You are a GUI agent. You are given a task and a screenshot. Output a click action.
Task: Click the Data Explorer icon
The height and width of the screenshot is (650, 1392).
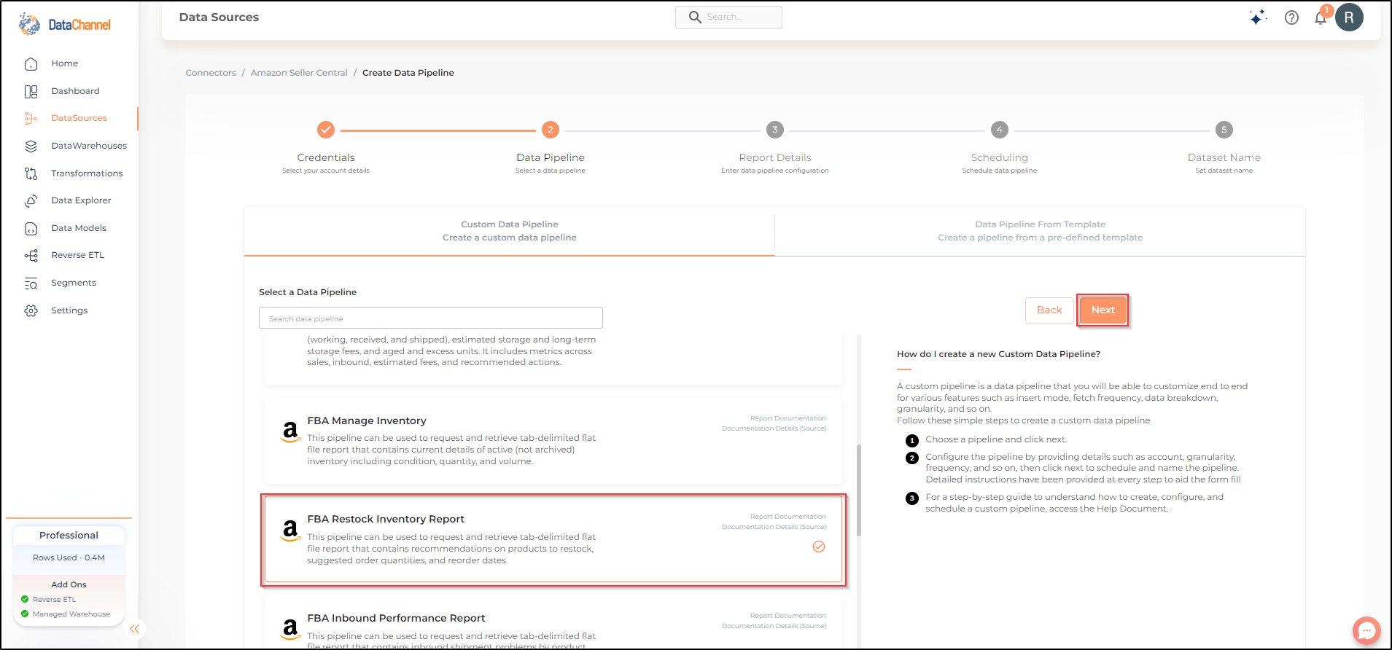tap(31, 201)
